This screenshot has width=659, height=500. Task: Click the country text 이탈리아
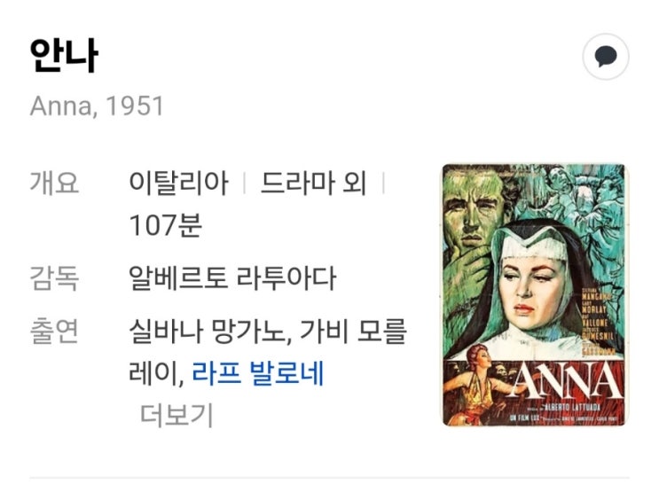[x=178, y=184]
